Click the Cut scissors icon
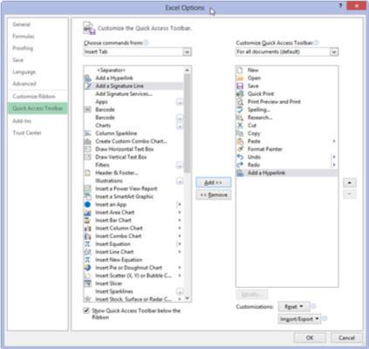The image size is (369, 349). (x=240, y=126)
